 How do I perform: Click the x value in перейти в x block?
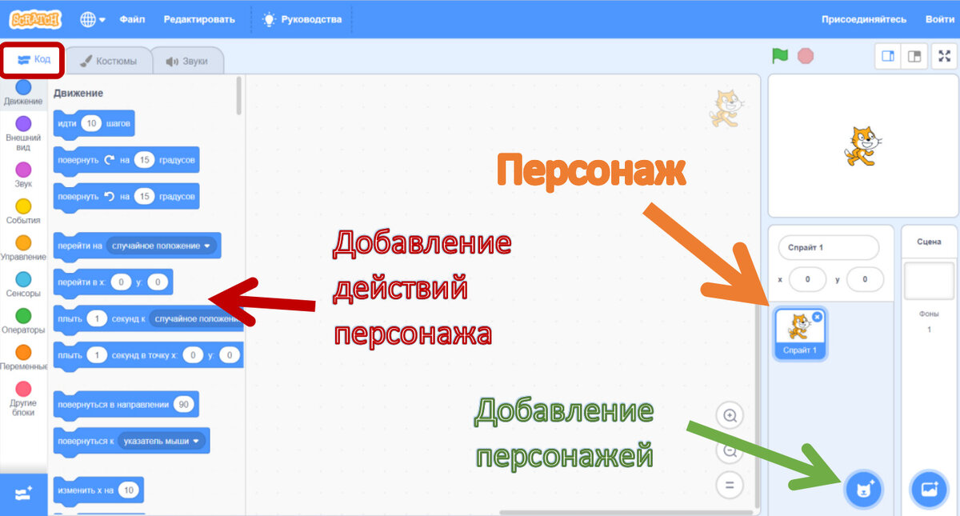pos(120,282)
